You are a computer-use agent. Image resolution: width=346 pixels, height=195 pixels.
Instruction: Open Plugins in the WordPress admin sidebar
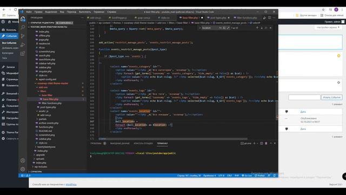click(x=10, y=100)
